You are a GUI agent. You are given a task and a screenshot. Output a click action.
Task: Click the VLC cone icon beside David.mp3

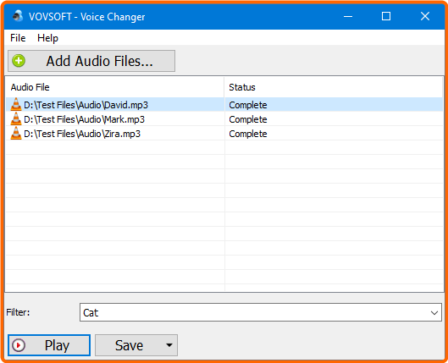click(x=16, y=104)
